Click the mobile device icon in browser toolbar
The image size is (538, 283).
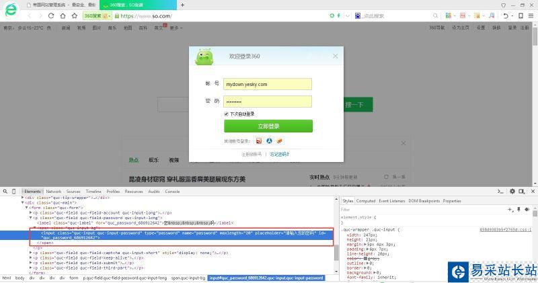click(x=521, y=15)
